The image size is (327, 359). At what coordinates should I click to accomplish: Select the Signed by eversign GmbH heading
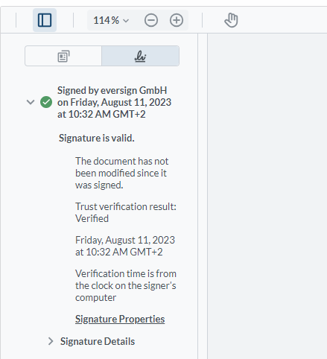tap(114, 102)
